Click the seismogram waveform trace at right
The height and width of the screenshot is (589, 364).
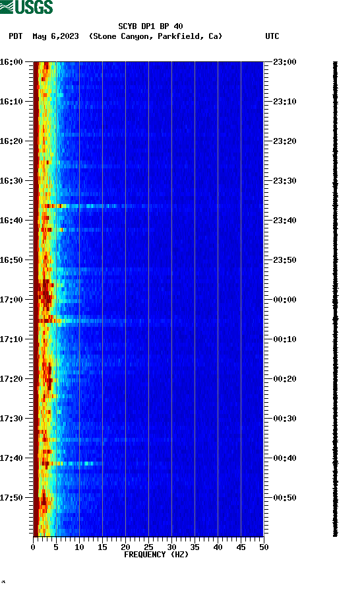click(336, 299)
